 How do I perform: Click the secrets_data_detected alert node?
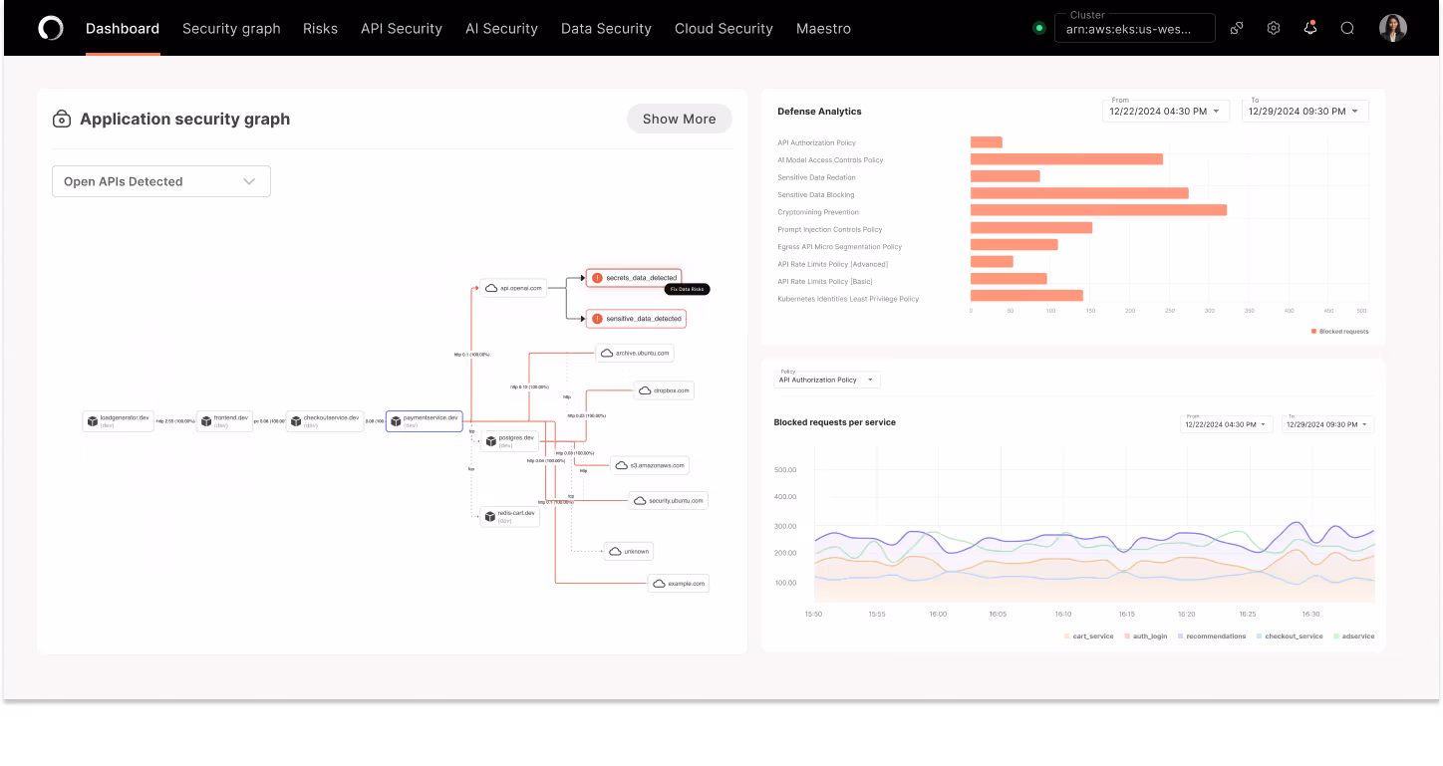click(x=634, y=277)
